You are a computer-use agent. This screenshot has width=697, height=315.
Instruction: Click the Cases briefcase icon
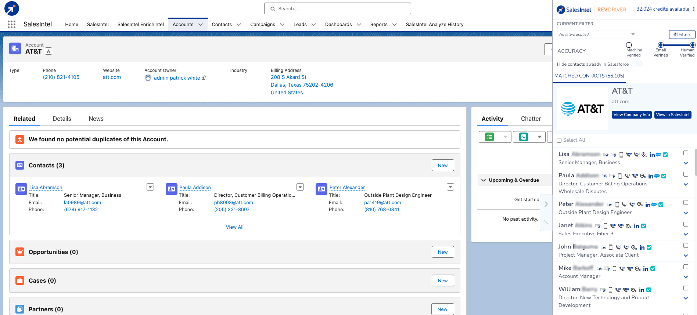(20, 280)
